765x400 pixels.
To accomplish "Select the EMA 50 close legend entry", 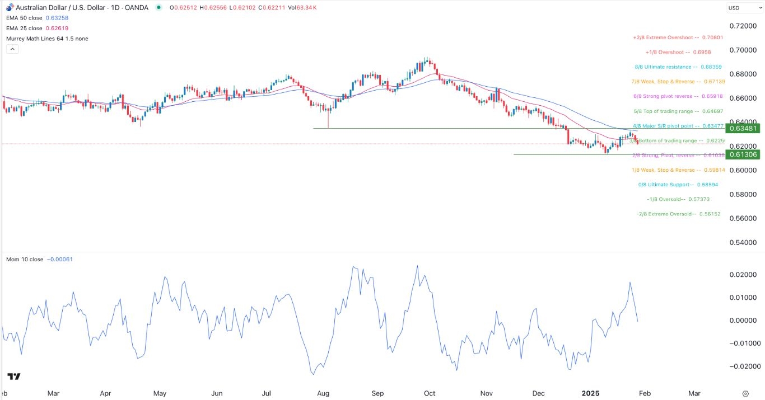I will (24, 18).
